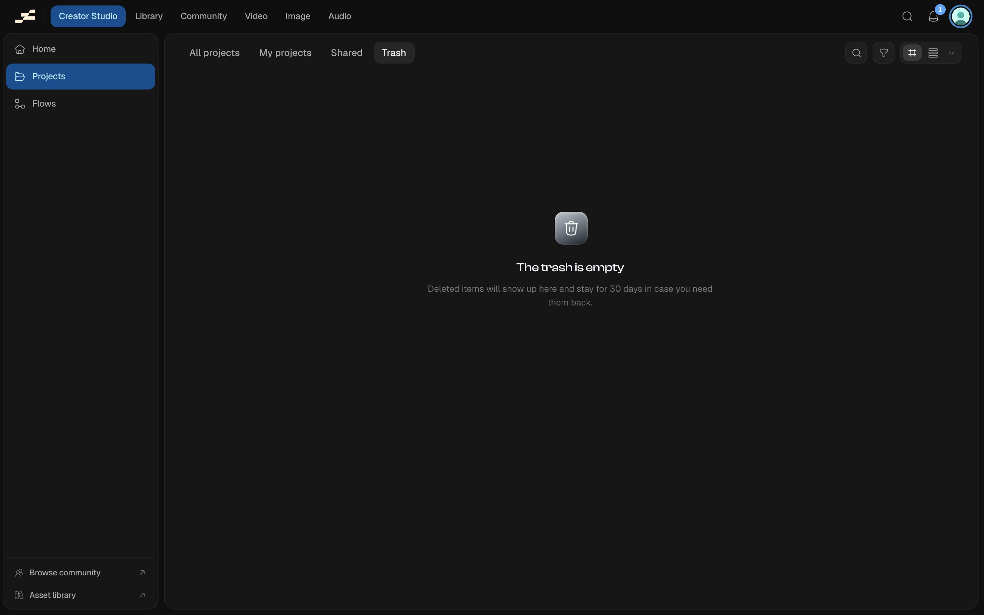Screen dimensions: 984x615
Task: Open Flows in the sidebar
Action: click(81, 104)
